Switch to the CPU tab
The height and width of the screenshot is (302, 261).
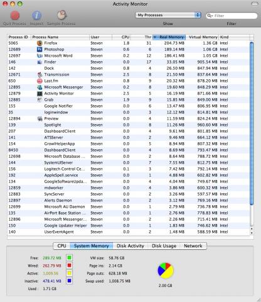coord(61,246)
